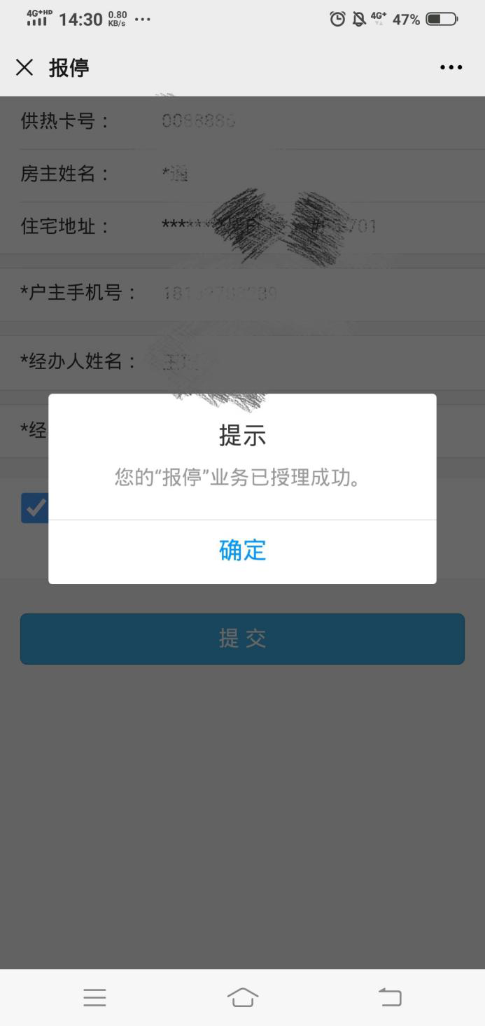Viewport: 485px width, 1026px height.
Task: Tap the battery indicator icon
Action: [441, 19]
